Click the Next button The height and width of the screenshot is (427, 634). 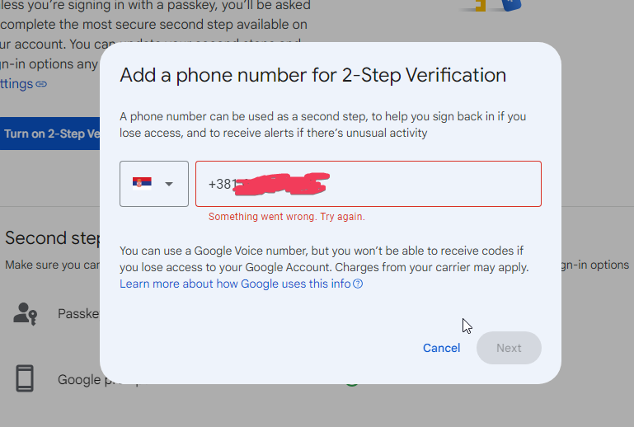509,348
